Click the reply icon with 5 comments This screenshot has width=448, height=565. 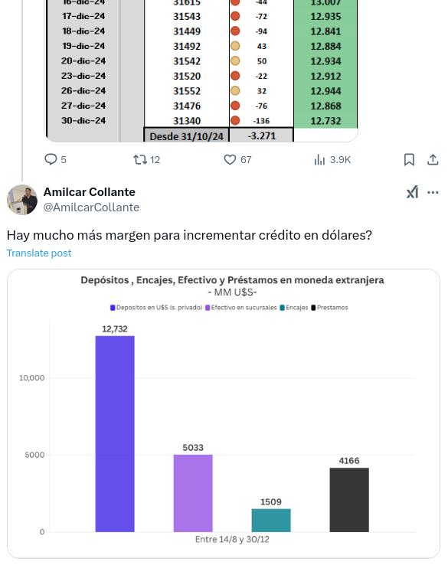pos(51,159)
